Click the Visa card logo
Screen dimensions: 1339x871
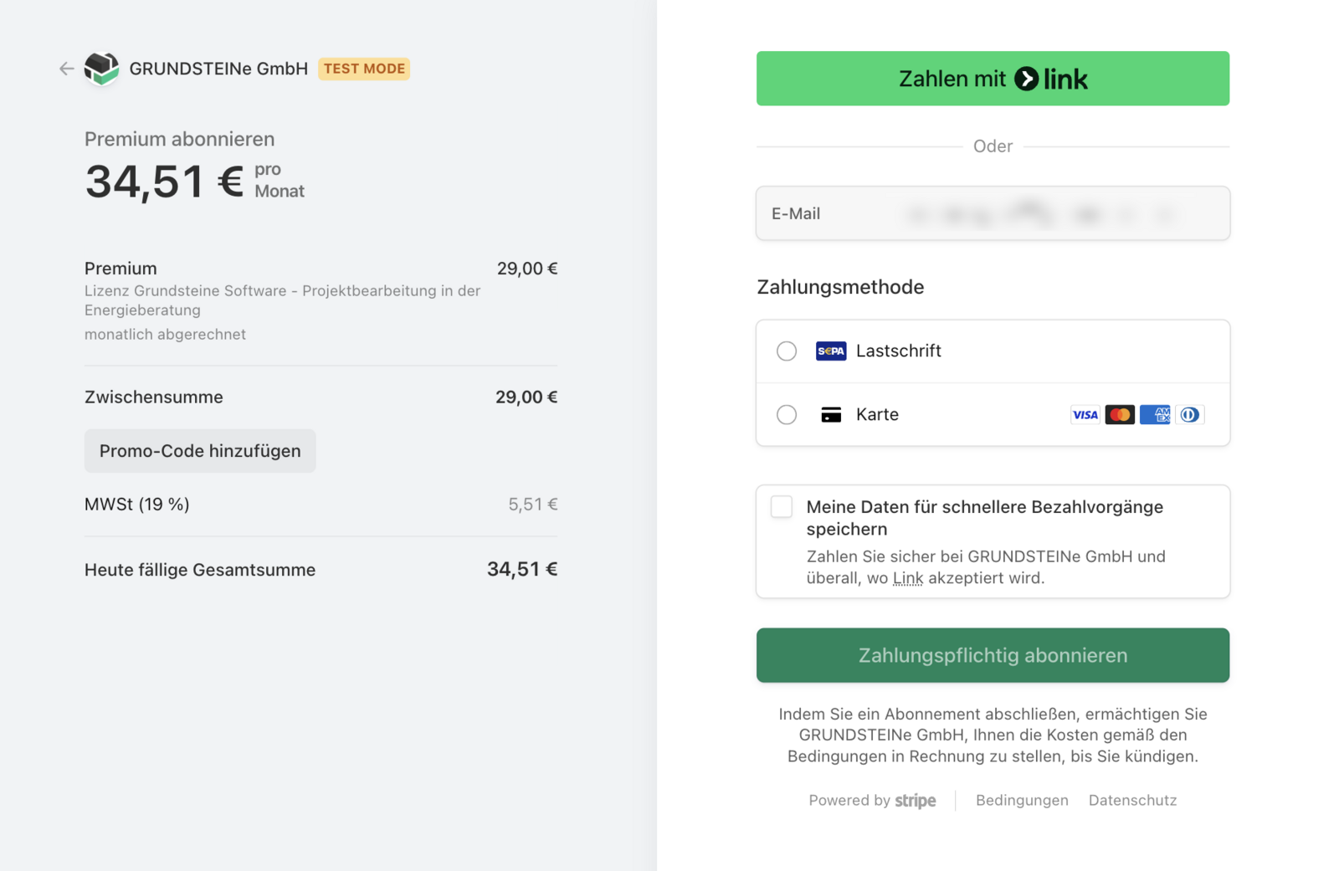1085,415
